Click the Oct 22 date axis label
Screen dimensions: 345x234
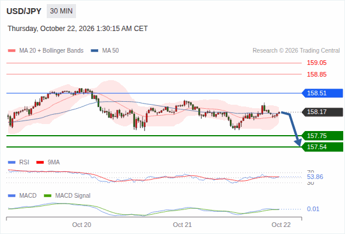coord(281,225)
